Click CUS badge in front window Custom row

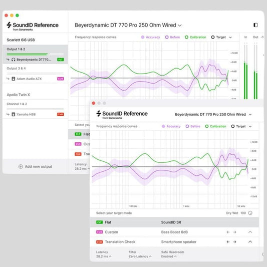click(100, 232)
